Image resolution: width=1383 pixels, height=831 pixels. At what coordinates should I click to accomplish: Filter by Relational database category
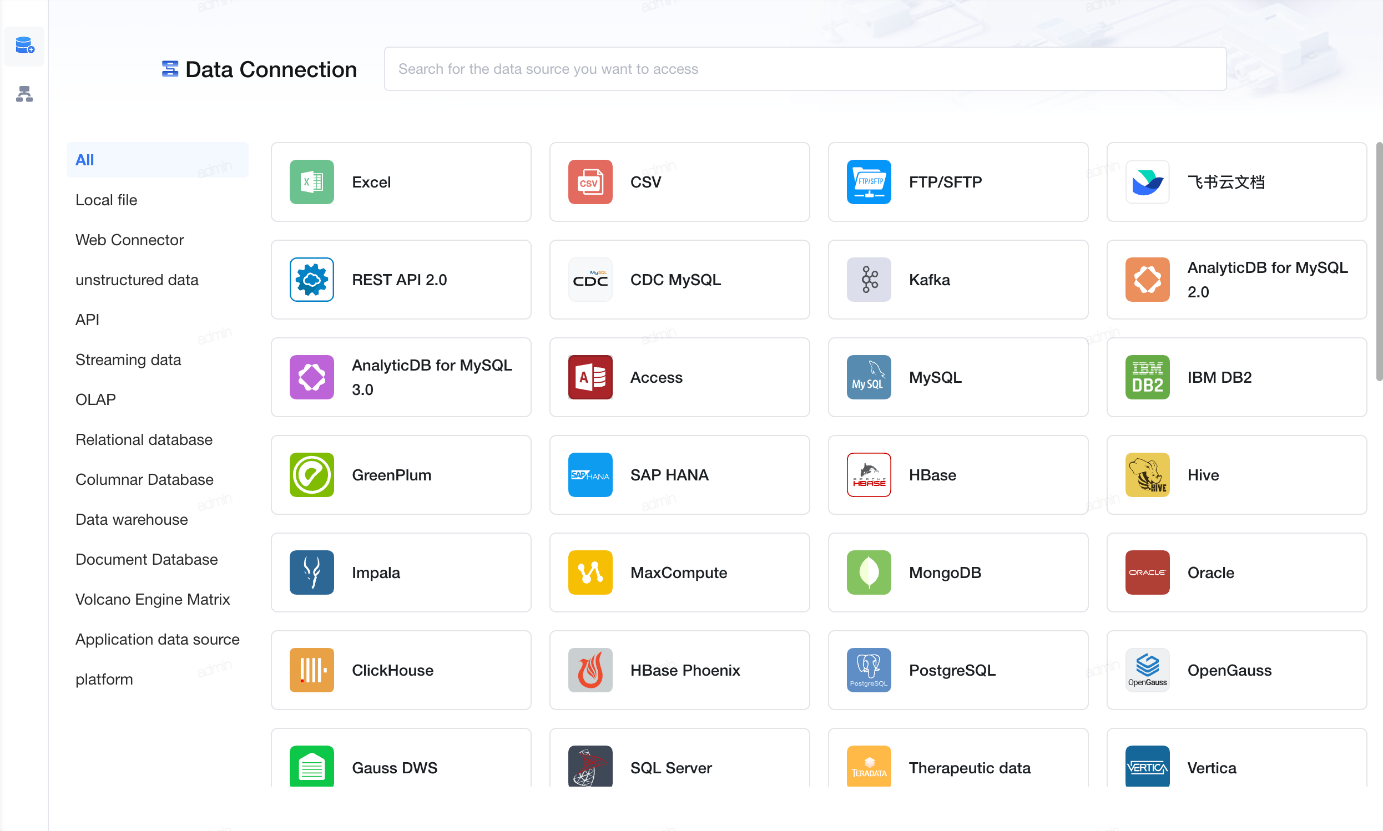144,439
